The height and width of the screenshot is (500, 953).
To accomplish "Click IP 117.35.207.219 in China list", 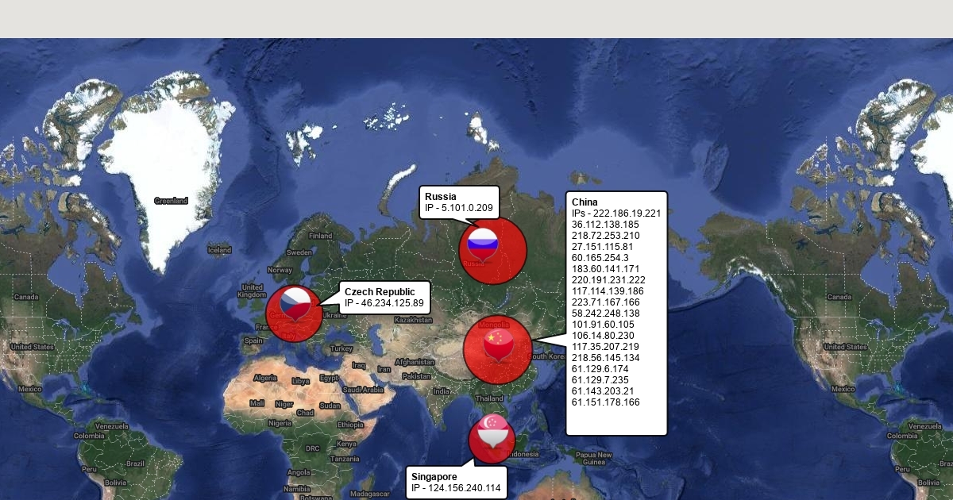I will coord(605,347).
